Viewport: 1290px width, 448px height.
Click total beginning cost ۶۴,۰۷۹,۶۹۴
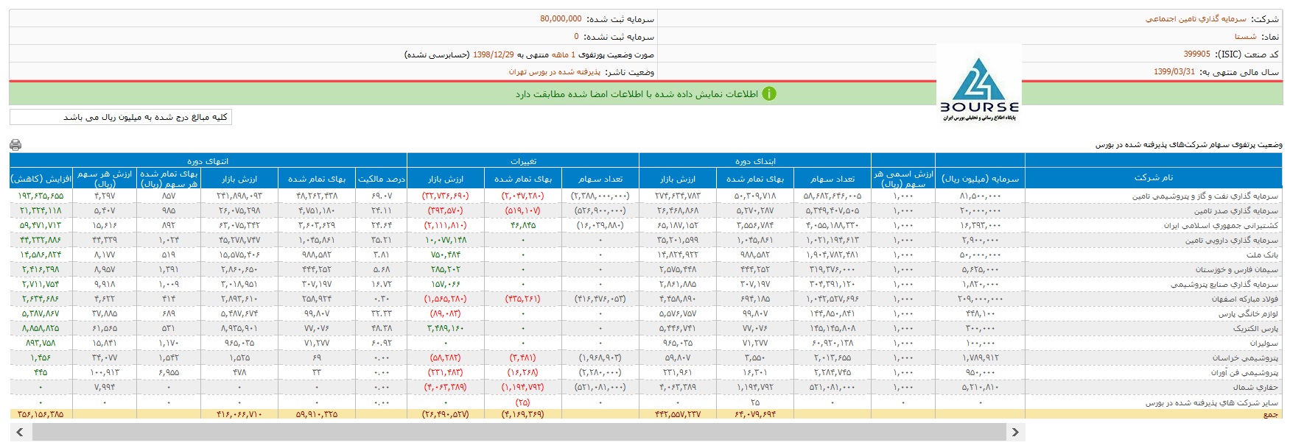[755, 414]
